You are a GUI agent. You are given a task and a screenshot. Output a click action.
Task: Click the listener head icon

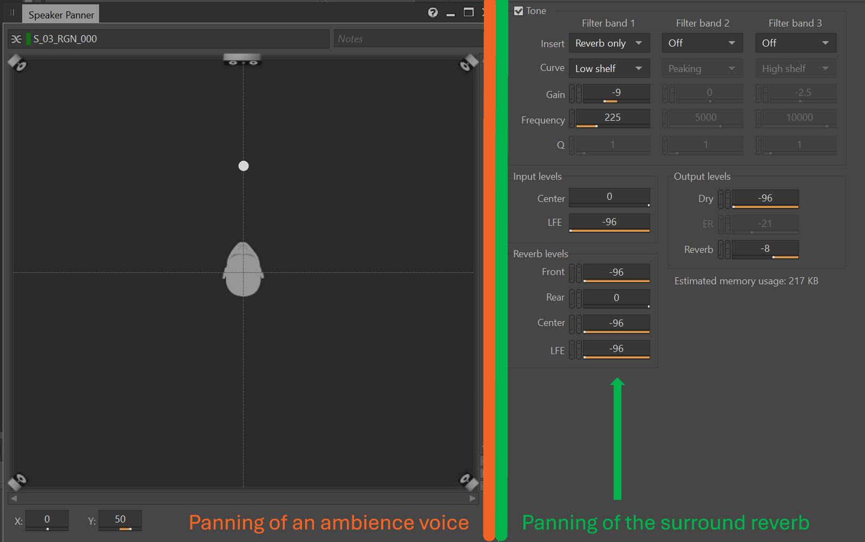pyautogui.click(x=243, y=270)
